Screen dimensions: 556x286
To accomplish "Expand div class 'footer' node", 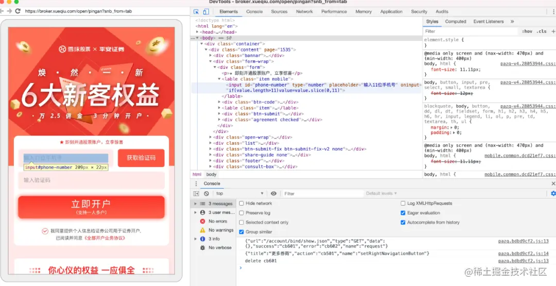I will tap(211, 161).
